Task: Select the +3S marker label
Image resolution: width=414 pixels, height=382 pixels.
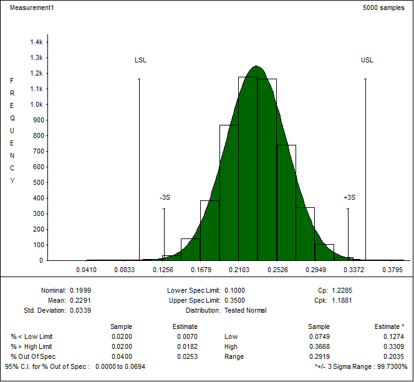Action: pos(349,197)
